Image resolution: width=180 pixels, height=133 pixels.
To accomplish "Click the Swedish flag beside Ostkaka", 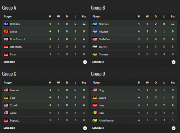I will [6, 24].
